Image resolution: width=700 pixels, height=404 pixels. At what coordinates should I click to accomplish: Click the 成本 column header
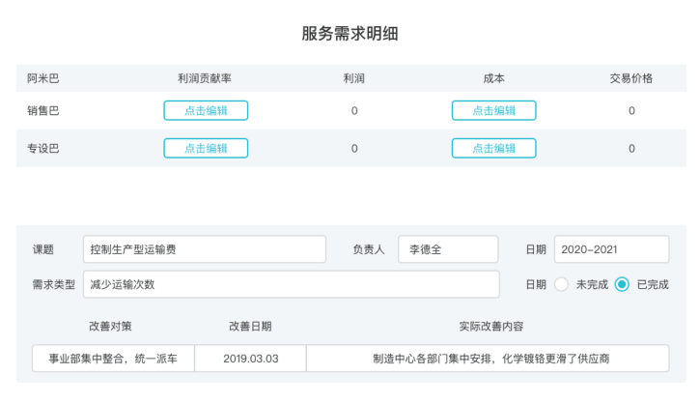pos(493,78)
